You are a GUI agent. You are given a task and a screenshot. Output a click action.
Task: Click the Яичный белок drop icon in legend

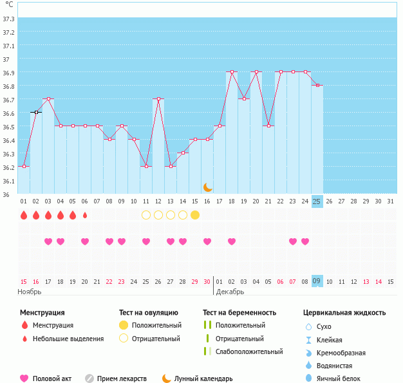click(308, 378)
